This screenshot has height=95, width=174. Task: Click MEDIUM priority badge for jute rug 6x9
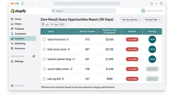[x=152, y=79]
